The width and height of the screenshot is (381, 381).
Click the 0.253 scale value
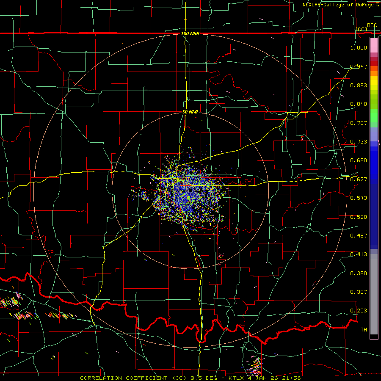tap(359, 311)
